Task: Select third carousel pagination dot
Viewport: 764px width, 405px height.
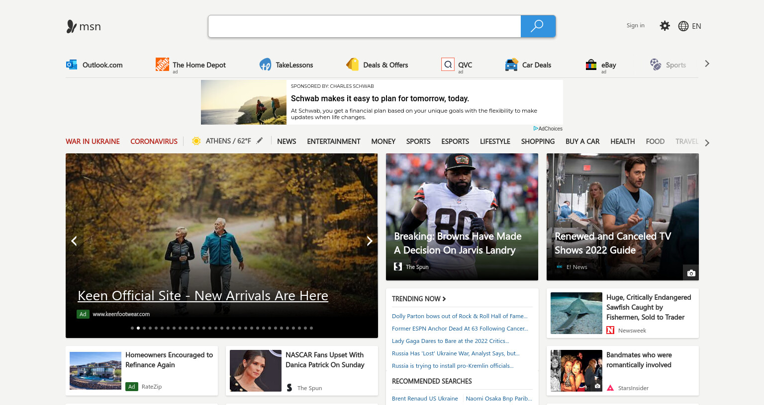Action: point(144,328)
